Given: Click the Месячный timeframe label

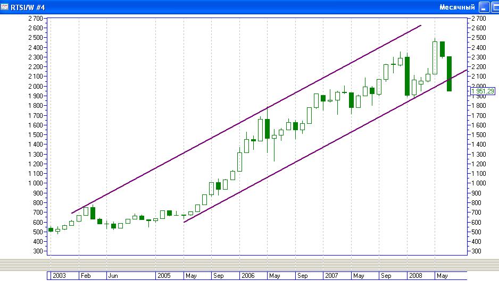Looking at the screenshot, I should point(457,7).
